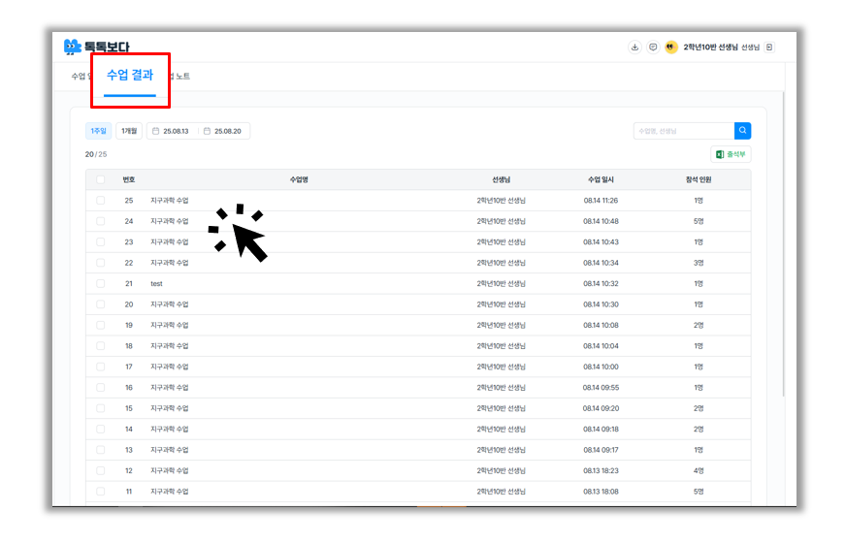Click the download icon in header
The width and height of the screenshot is (845, 543).
point(634,47)
